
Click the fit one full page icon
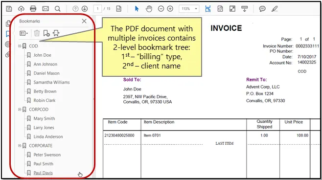pos(220,9)
